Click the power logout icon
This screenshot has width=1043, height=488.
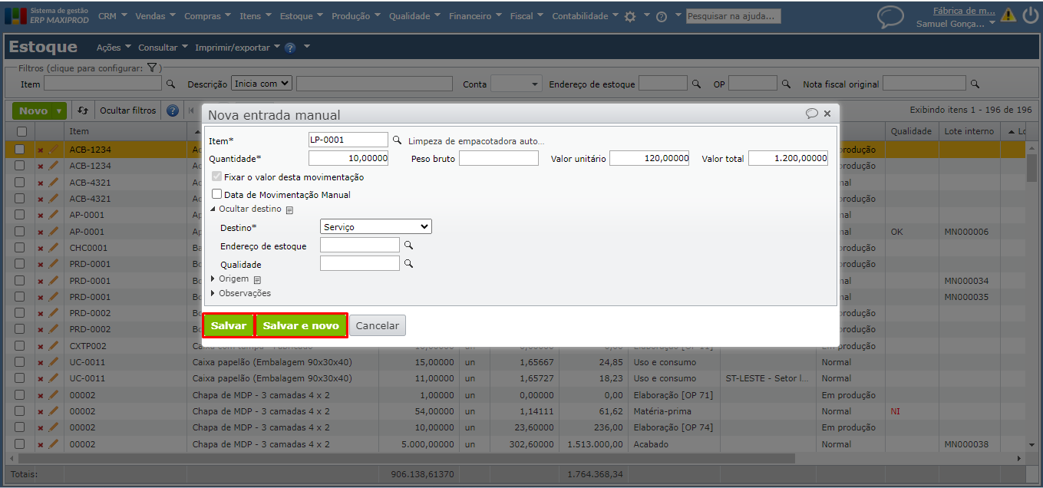(x=1030, y=15)
